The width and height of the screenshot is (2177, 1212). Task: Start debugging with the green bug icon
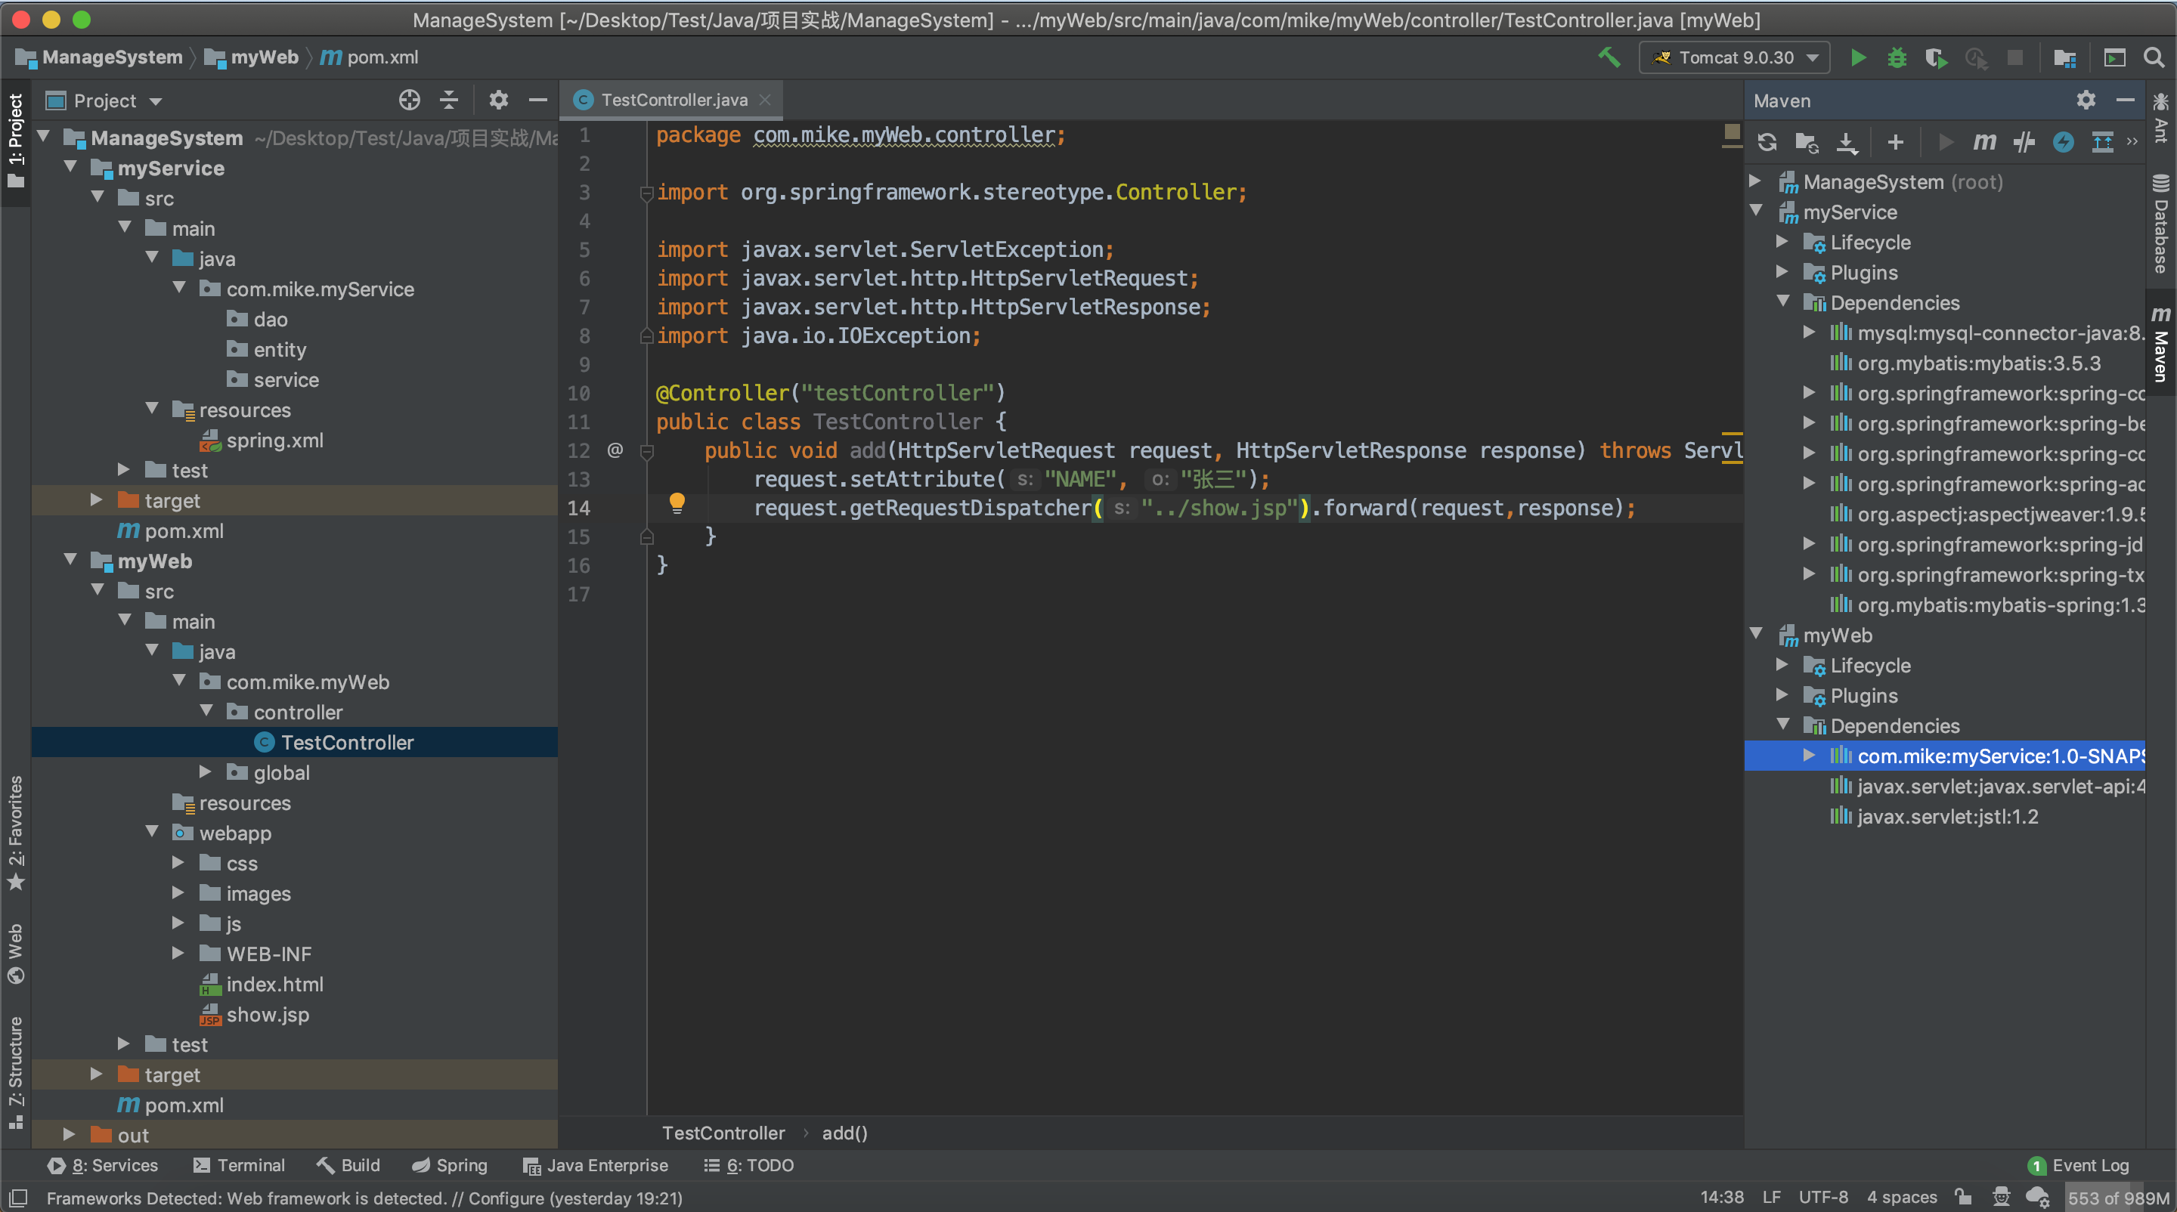1897,57
